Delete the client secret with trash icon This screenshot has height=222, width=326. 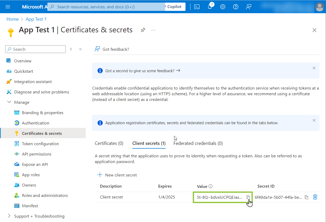pyautogui.click(x=315, y=197)
